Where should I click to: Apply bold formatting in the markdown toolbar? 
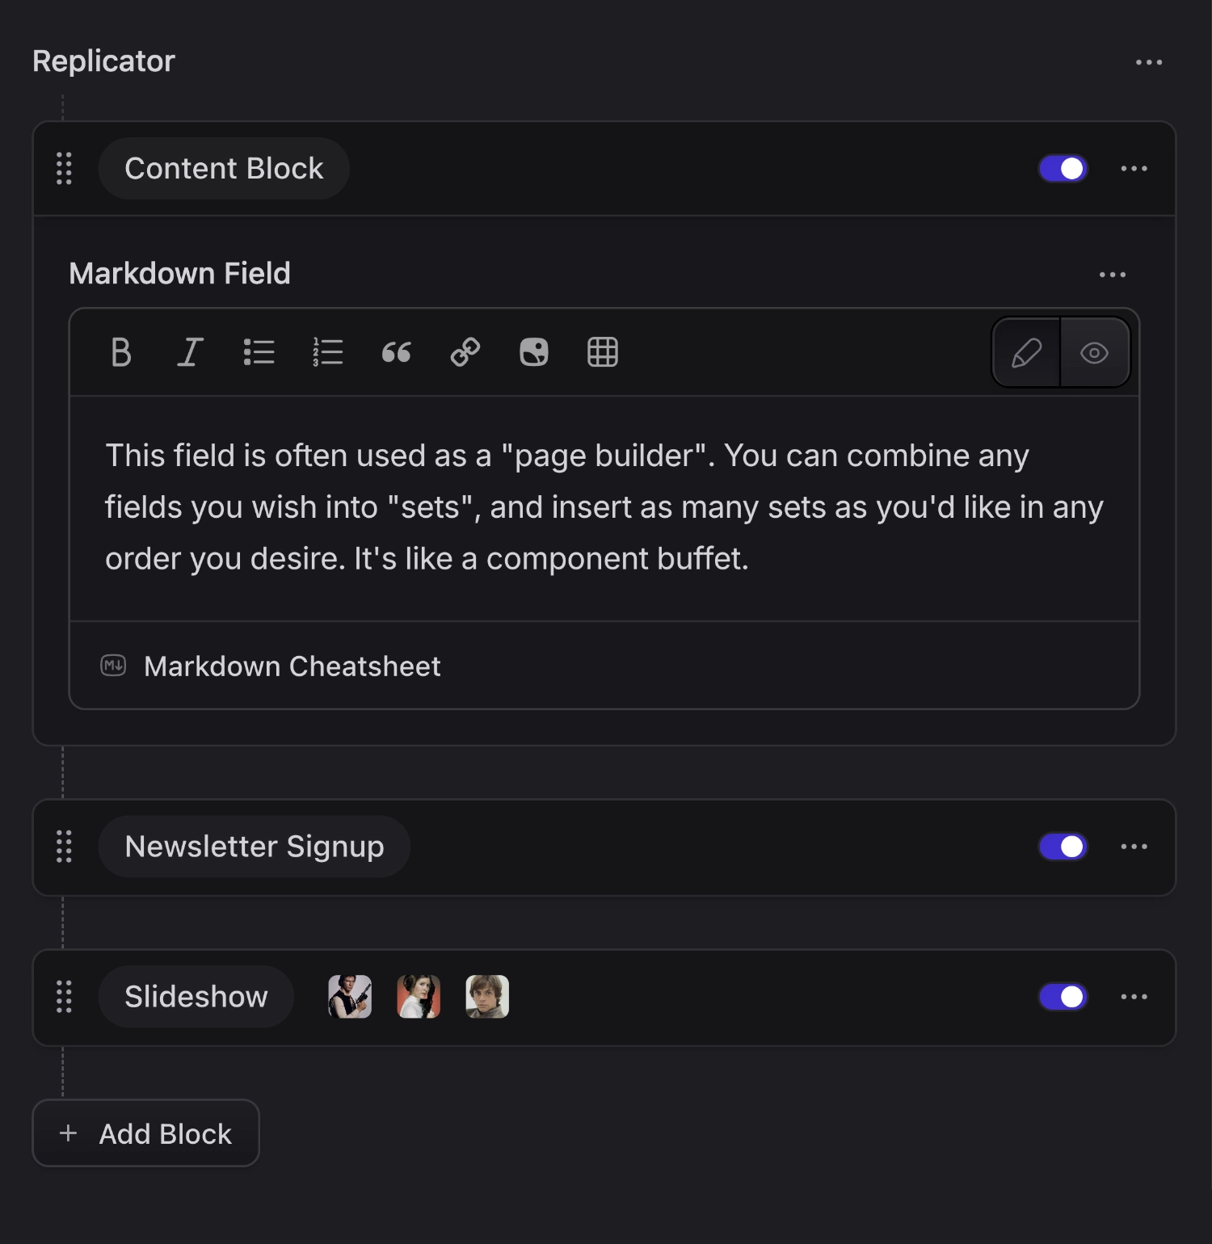pos(120,352)
